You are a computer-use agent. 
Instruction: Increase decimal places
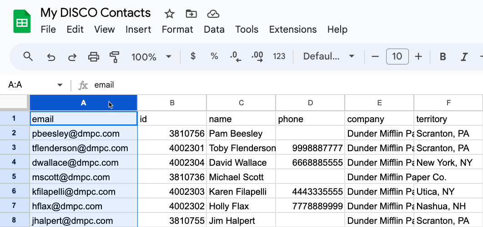click(x=257, y=57)
